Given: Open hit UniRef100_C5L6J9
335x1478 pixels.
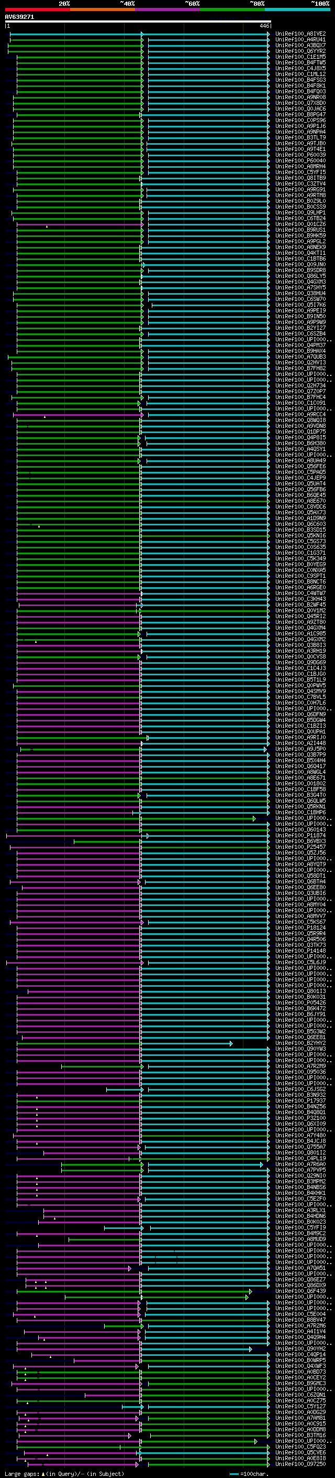Looking at the screenshot, I should [x=300, y=962].
